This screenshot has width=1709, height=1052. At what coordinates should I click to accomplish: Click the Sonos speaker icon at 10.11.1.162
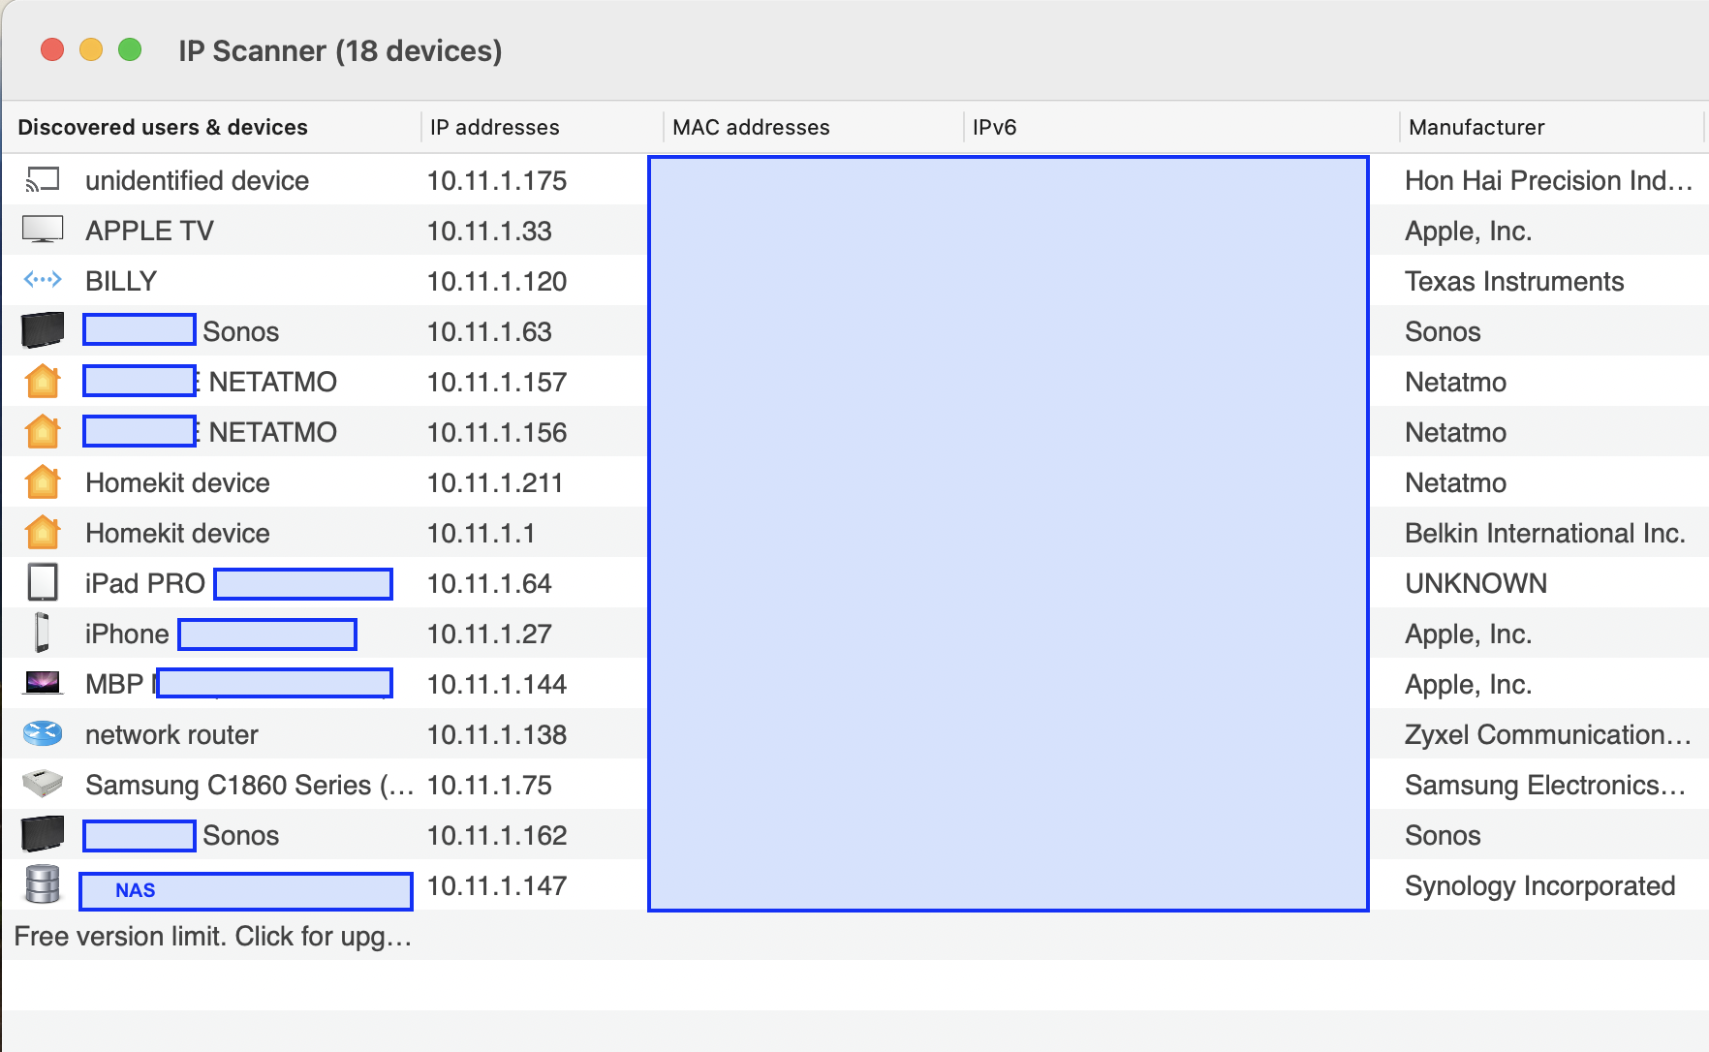(x=43, y=834)
